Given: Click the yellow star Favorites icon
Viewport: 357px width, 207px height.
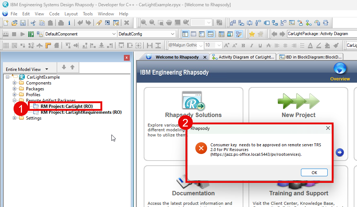Looking at the screenshot, I should click(252, 34).
